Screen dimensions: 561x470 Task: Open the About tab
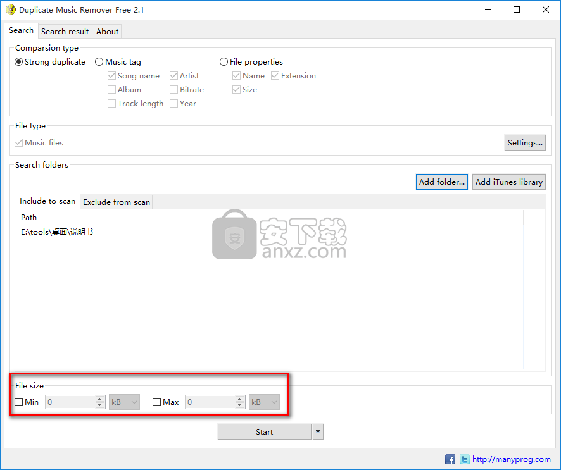tap(107, 32)
